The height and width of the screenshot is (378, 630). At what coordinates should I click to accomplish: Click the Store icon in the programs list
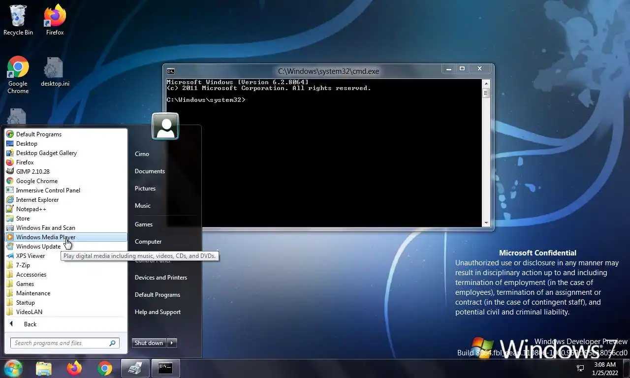(10, 218)
